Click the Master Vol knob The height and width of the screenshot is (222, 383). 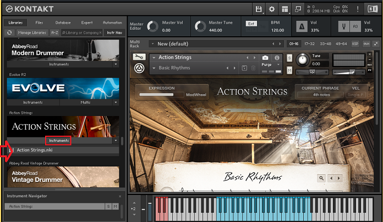[152, 26]
